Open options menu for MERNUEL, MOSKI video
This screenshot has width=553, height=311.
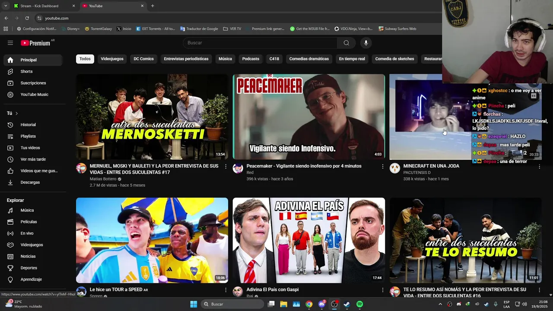(x=226, y=166)
